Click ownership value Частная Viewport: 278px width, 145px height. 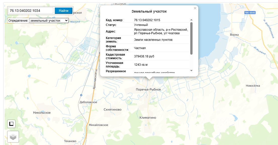(140, 48)
